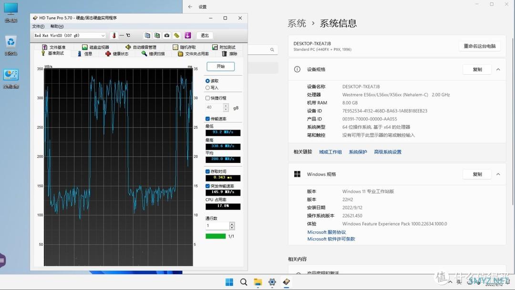Click the yellow options tag icon

coord(177,35)
